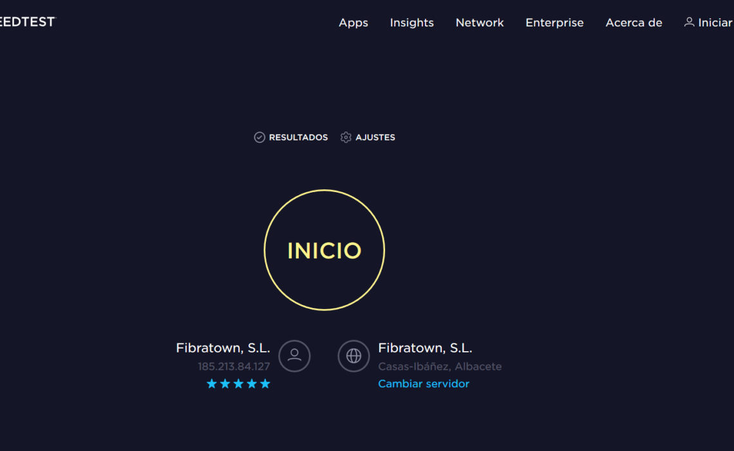Click the checkmark icon beside RESULTADOS

coord(259,137)
